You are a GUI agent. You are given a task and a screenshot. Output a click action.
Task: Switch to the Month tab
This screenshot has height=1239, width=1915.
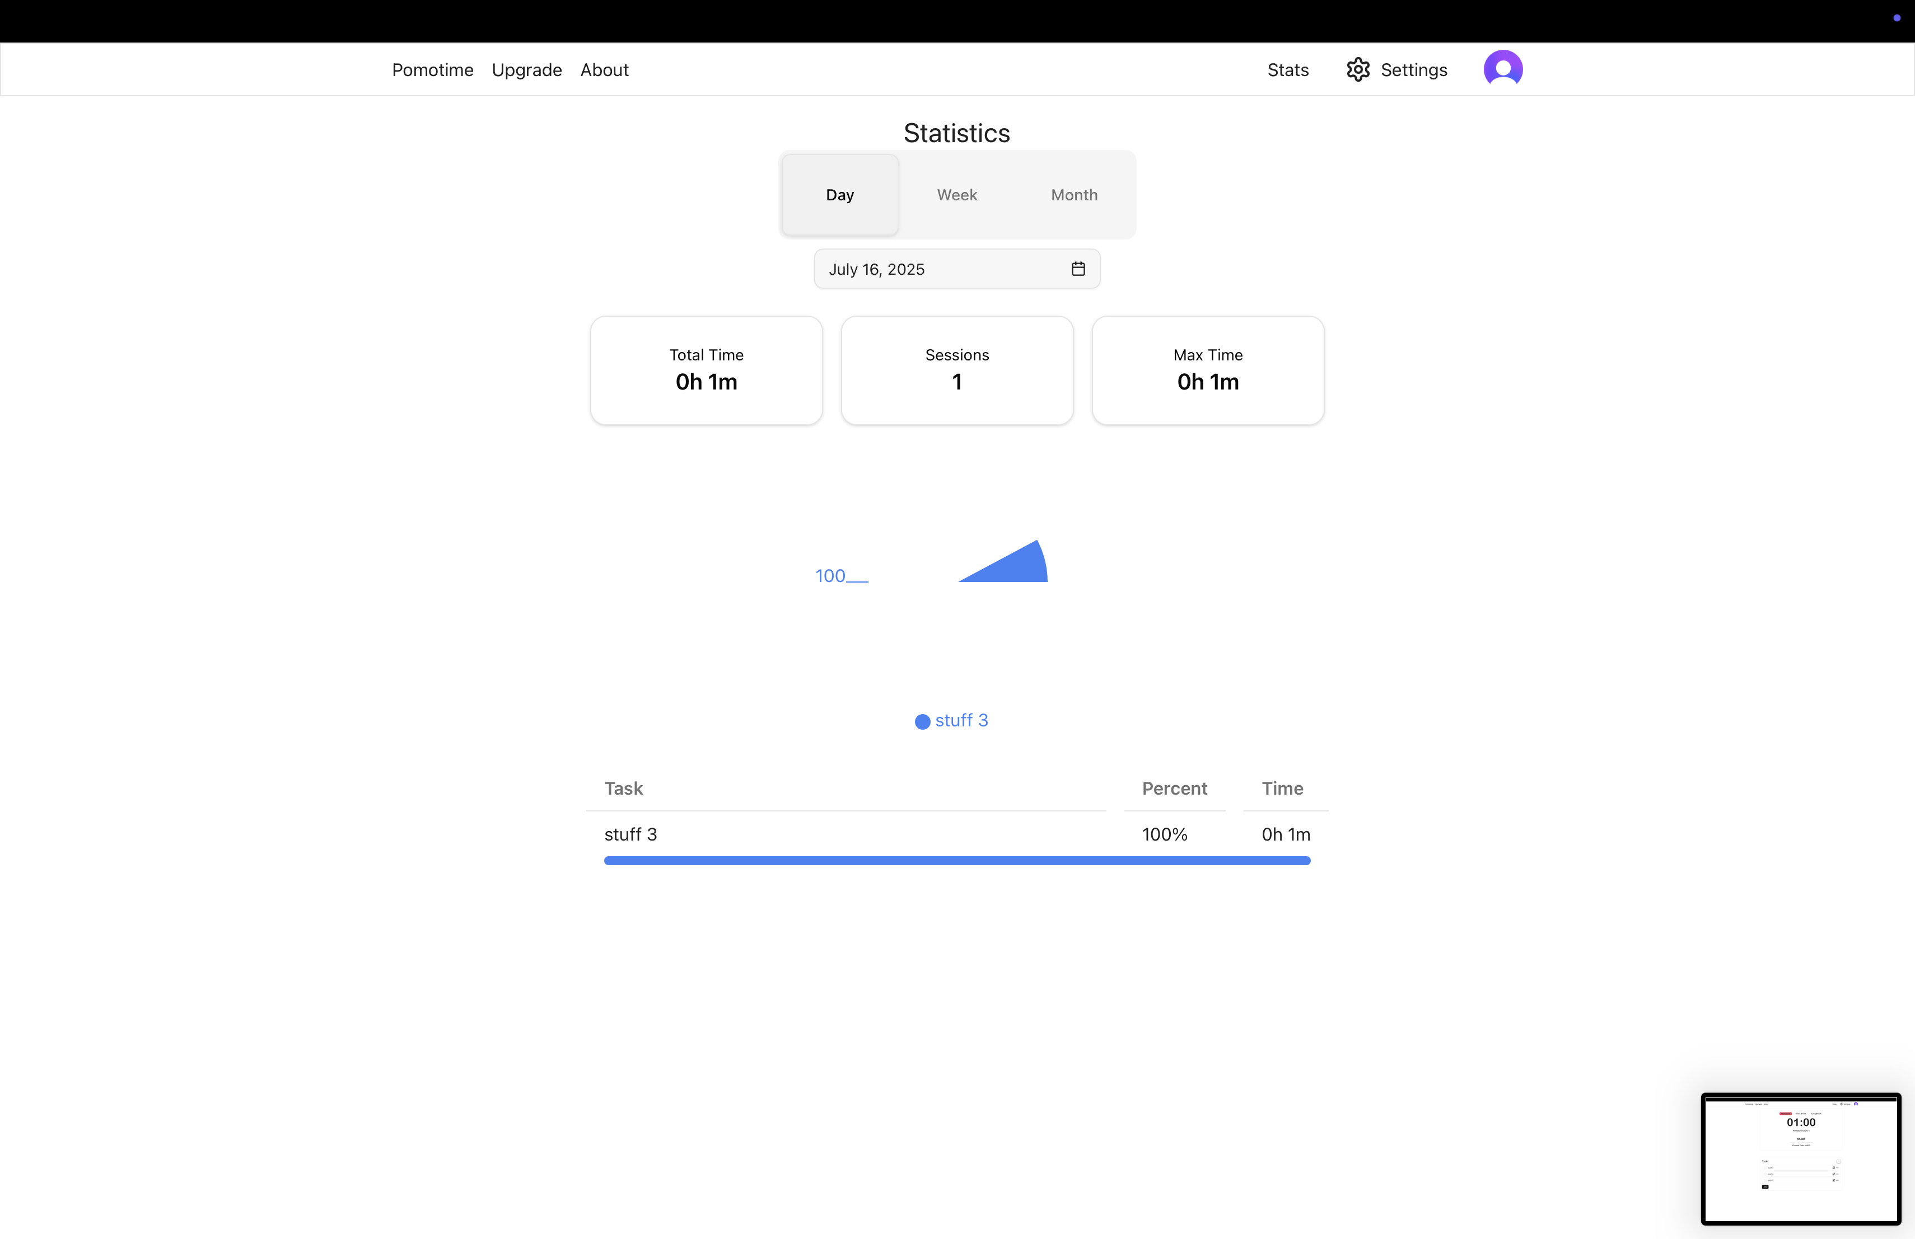[x=1074, y=195]
